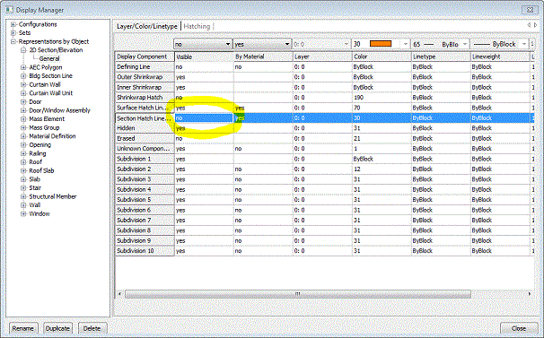Click the Color column header
Image resolution: width=544 pixels, height=338 pixels.
click(x=382, y=56)
